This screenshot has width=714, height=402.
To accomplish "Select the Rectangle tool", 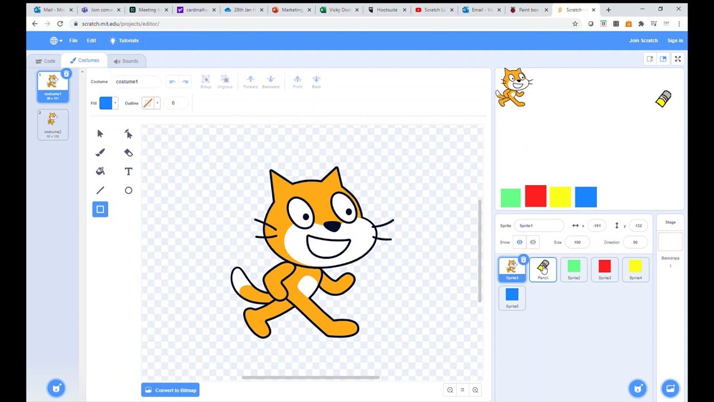I will click(x=100, y=209).
